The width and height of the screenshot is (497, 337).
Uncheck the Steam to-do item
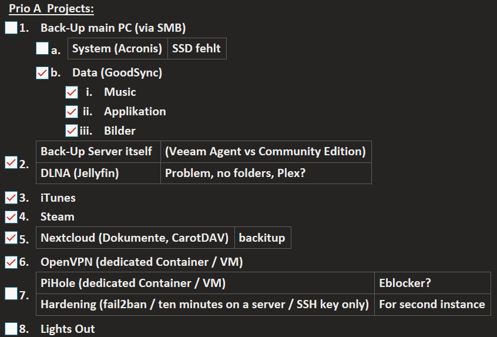11,217
